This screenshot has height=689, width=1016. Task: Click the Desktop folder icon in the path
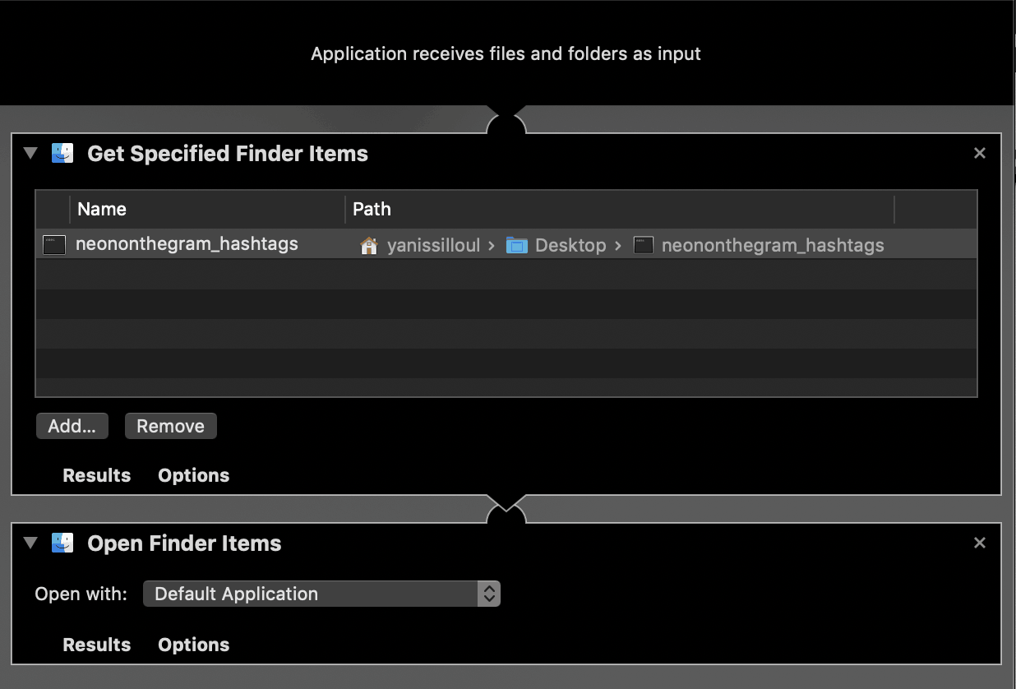click(516, 245)
